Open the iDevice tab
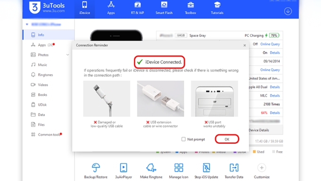The height and width of the screenshot is (181, 321). [84, 8]
